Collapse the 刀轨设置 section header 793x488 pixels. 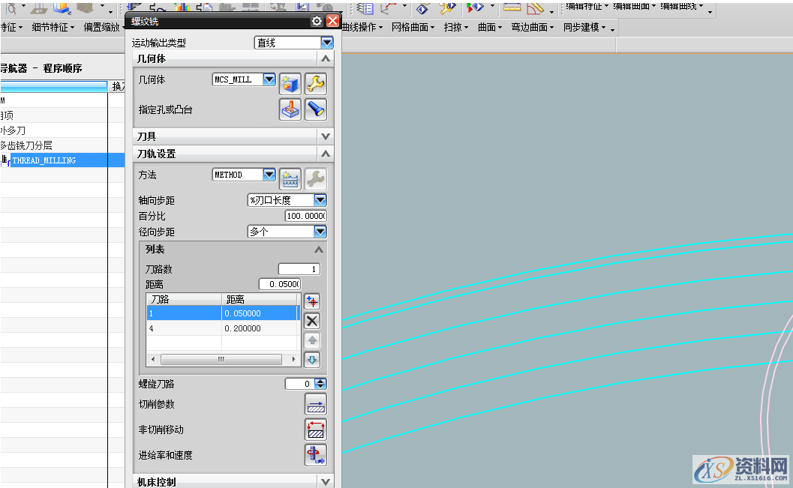[x=326, y=154]
